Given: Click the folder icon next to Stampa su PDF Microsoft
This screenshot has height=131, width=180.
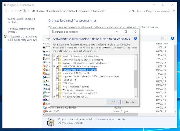Looking at the screenshot, I should click(60, 73).
